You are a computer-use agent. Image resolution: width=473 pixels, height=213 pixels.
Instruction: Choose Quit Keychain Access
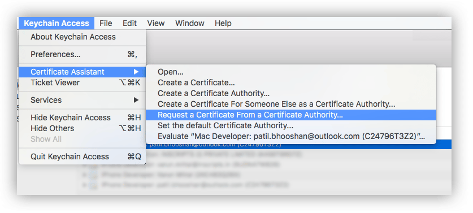tap(83, 157)
